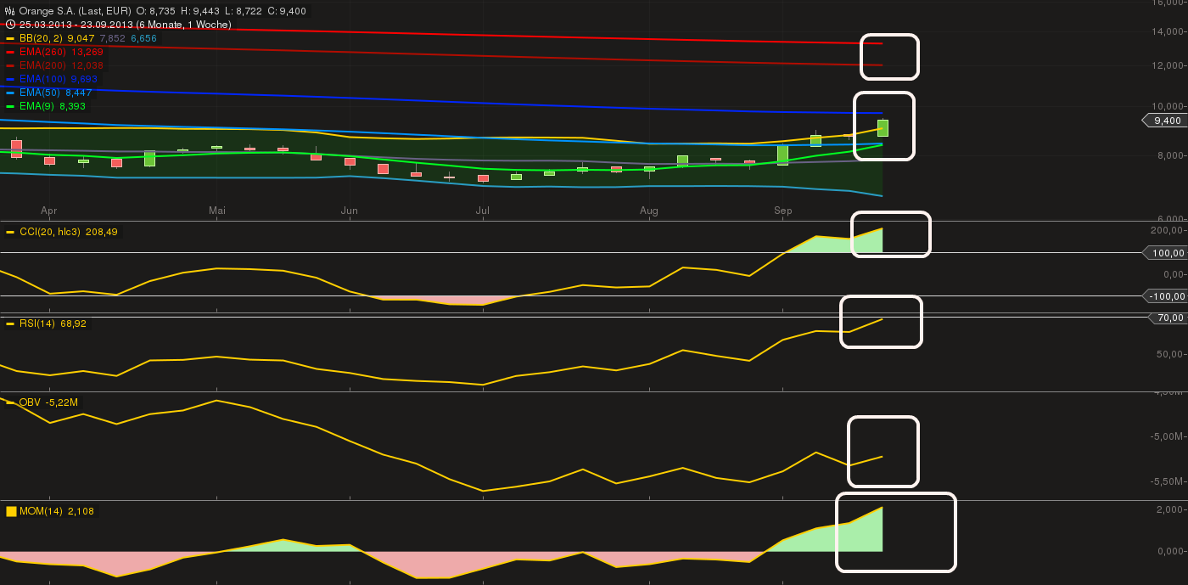Select the latest green candlestick on the chart
The width and height of the screenshot is (1188, 585).
coord(883,129)
